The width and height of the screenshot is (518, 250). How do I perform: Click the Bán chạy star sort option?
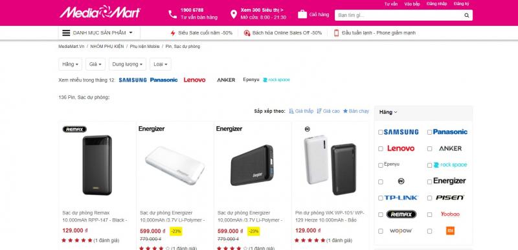(x=355, y=111)
